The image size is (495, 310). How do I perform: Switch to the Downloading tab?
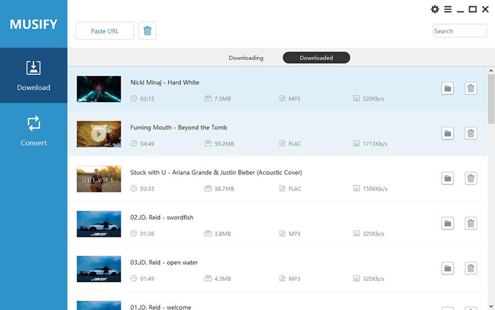[x=246, y=58]
